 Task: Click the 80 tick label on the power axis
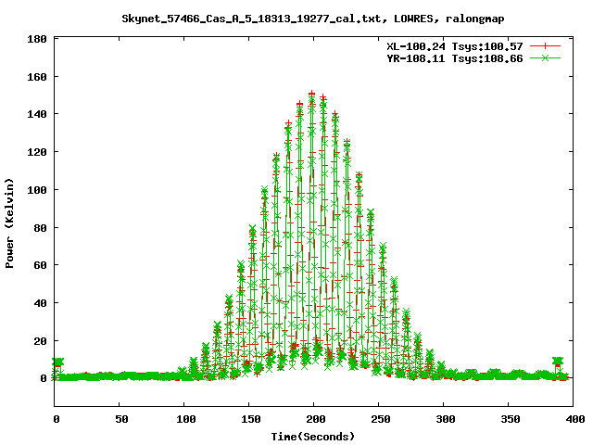(x=41, y=228)
